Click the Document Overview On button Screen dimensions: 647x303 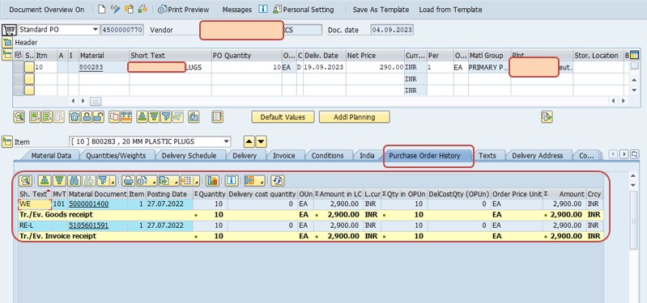pos(47,10)
